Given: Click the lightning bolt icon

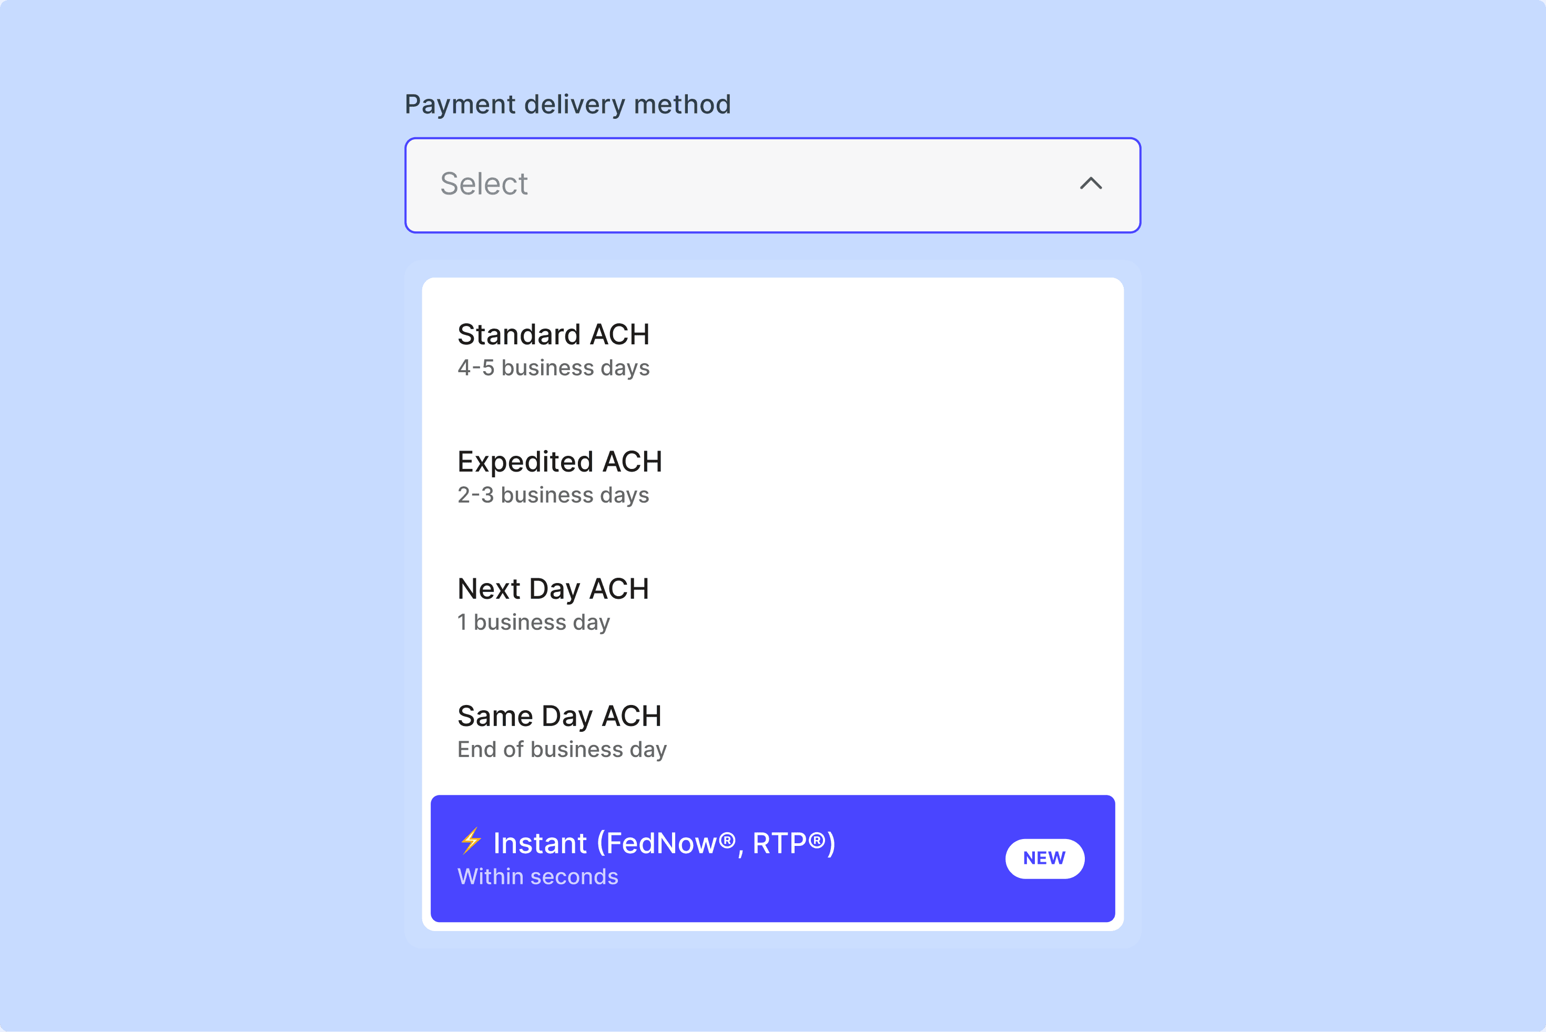Looking at the screenshot, I should pos(471,841).
